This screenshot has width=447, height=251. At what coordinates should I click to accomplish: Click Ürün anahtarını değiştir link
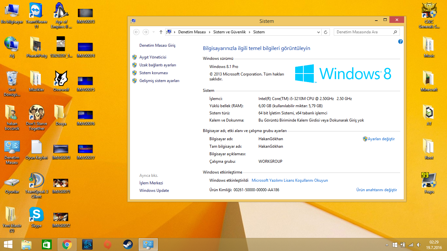[377, 190]
